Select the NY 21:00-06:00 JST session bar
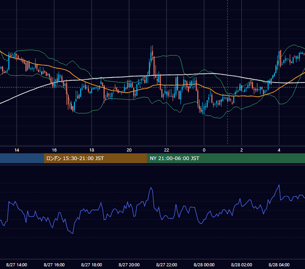305x269 pixels. tap(226, 158)
